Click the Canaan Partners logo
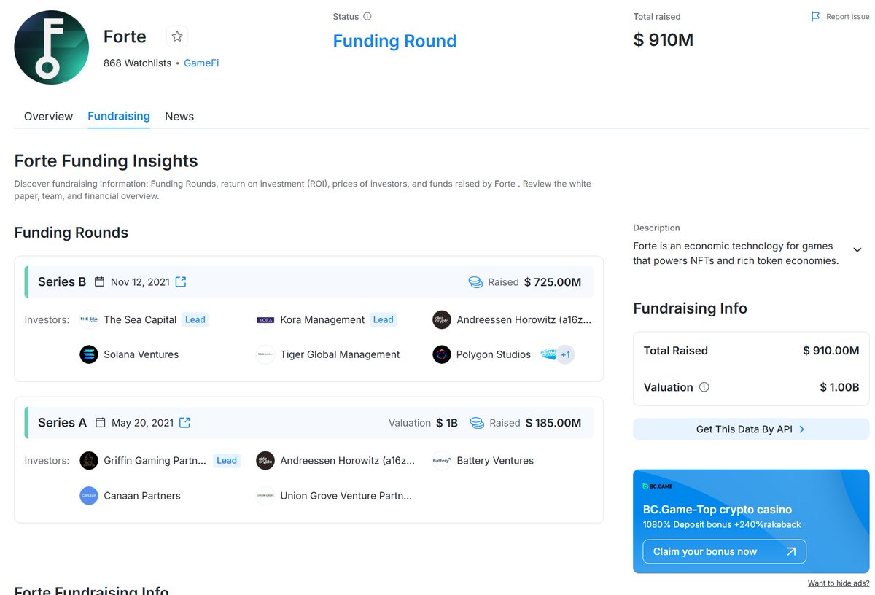Image resolution: width=875 pixels, height=595 pixels. [89, 495]
